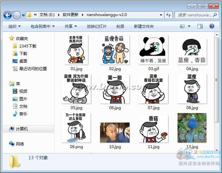Click the vertical scrollbar thumb
Screen dimensions: 222x173
coord(217,80)
